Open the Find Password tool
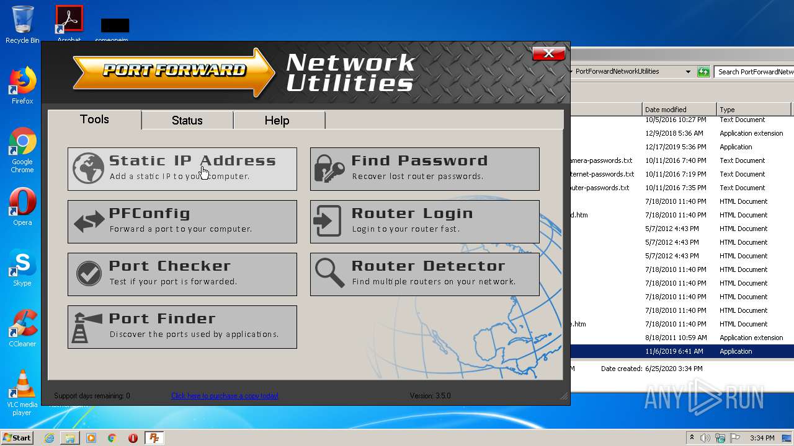This screenshot has height=446, width=794. point(425,168)
